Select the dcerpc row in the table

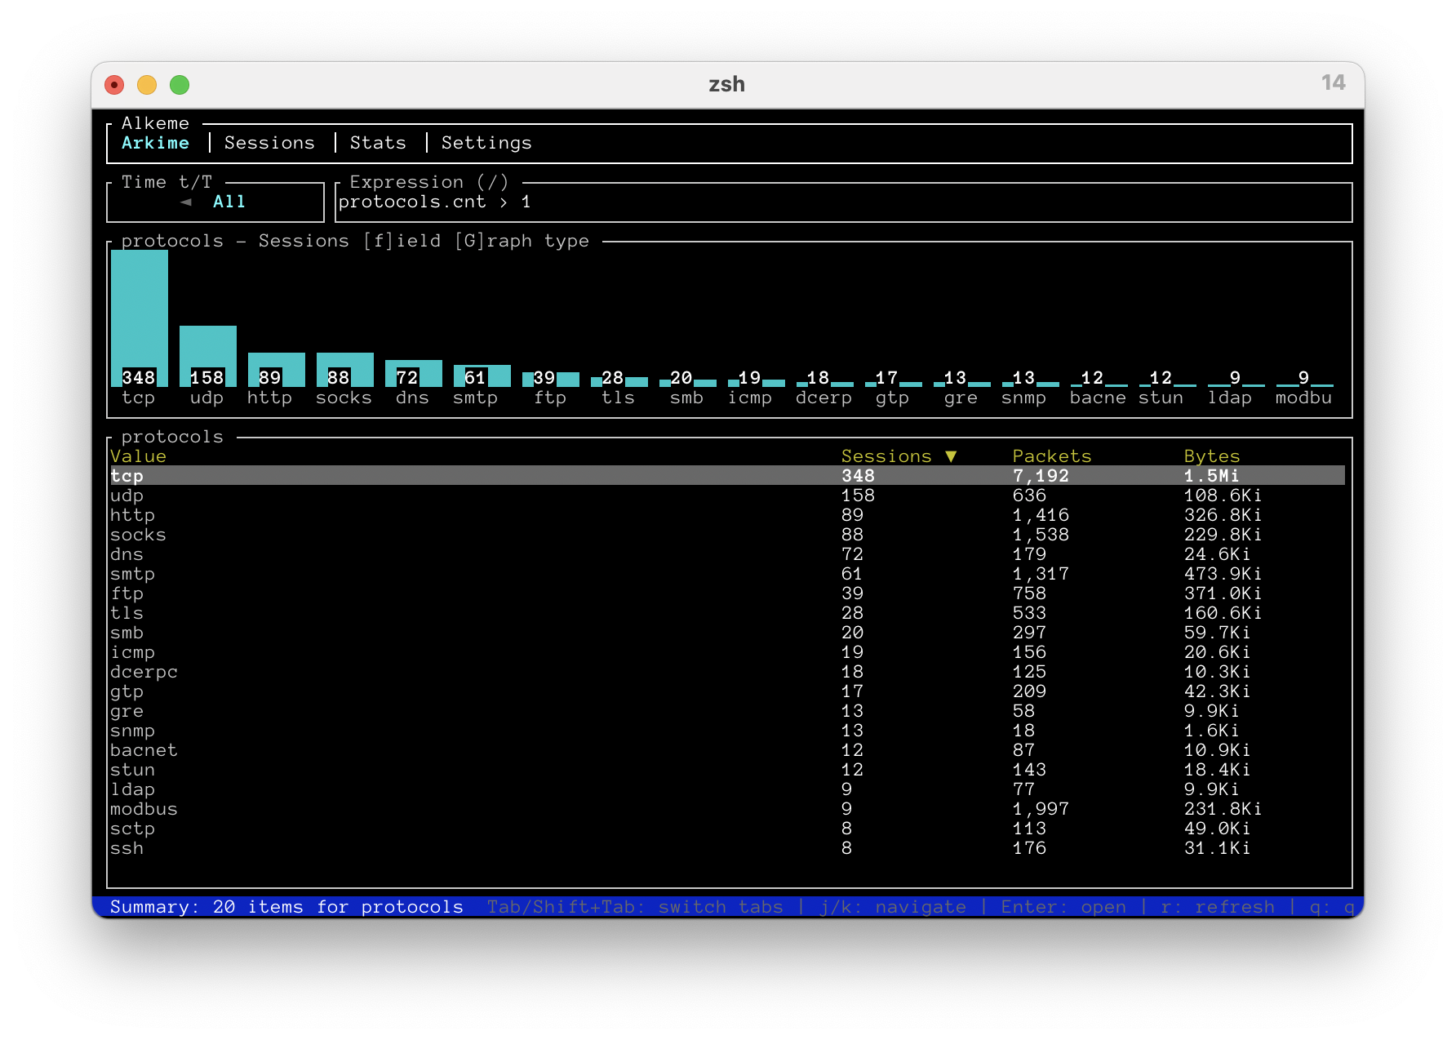727,672
